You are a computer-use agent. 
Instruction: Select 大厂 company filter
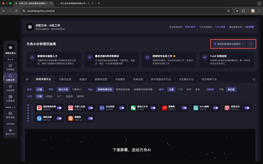[59, 96]
